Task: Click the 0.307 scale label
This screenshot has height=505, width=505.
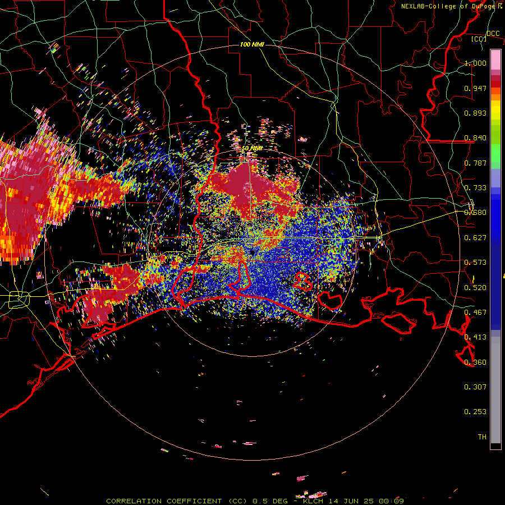Action: click(475, 387)
